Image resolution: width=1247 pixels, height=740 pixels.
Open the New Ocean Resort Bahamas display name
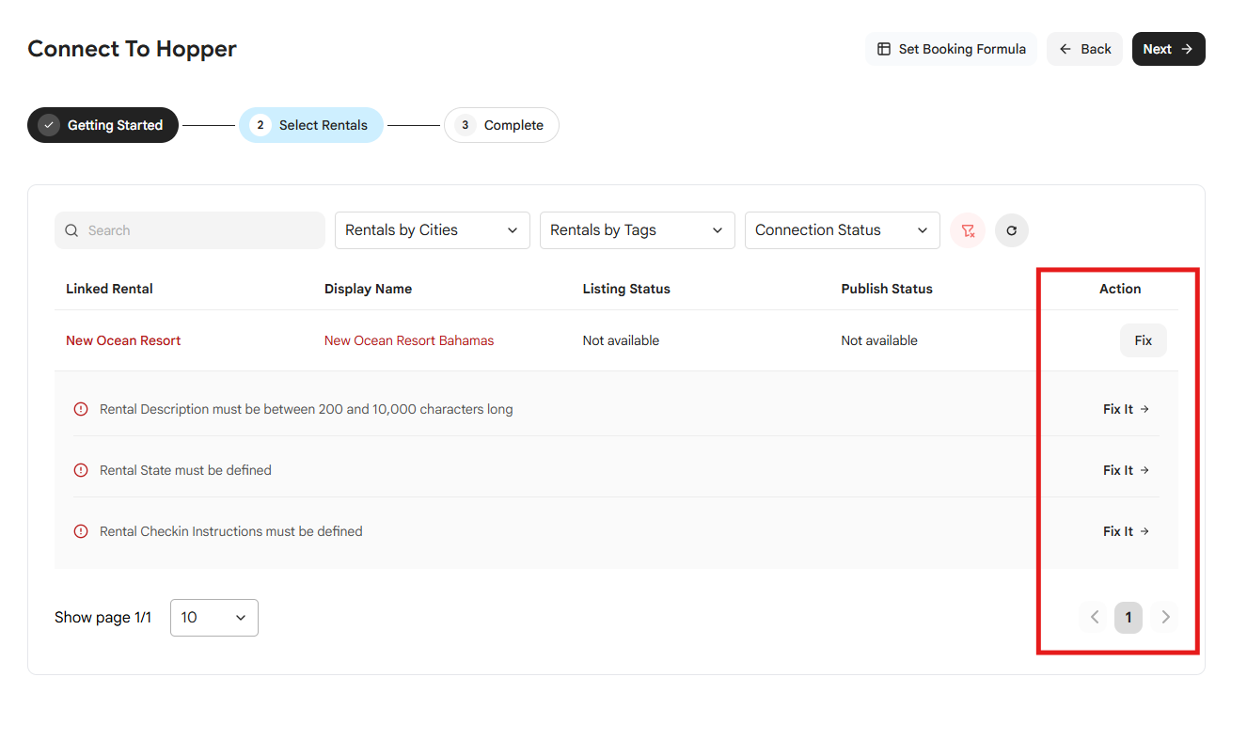[409, 340]
